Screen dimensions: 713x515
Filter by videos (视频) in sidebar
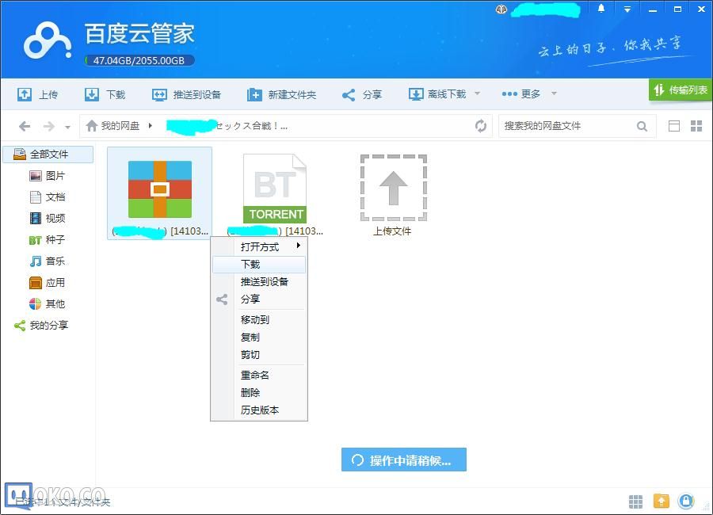click(x=48, y=219)
